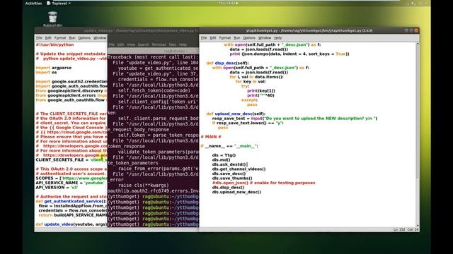Click the terminal 'raise cls(**kwargs)' line
This screenshot has width=453, height=254.
(x=143, y=186)
